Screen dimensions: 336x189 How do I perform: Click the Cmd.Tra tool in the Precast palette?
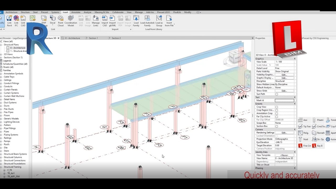(x=318, y=126)
